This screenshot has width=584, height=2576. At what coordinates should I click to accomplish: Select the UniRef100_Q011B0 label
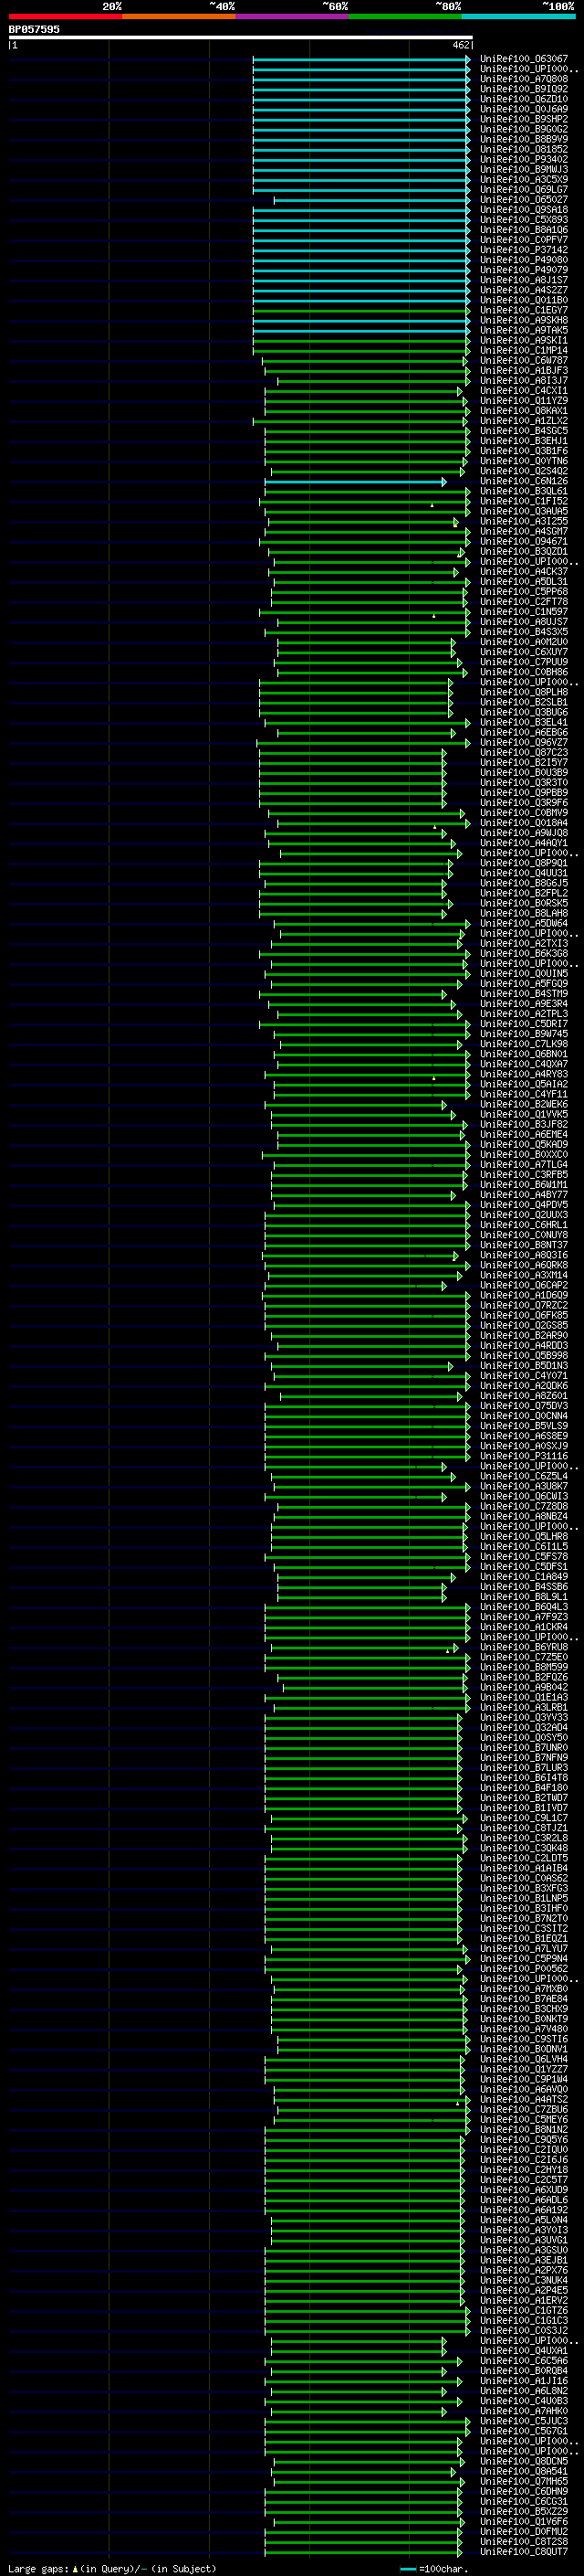[523, 300]
